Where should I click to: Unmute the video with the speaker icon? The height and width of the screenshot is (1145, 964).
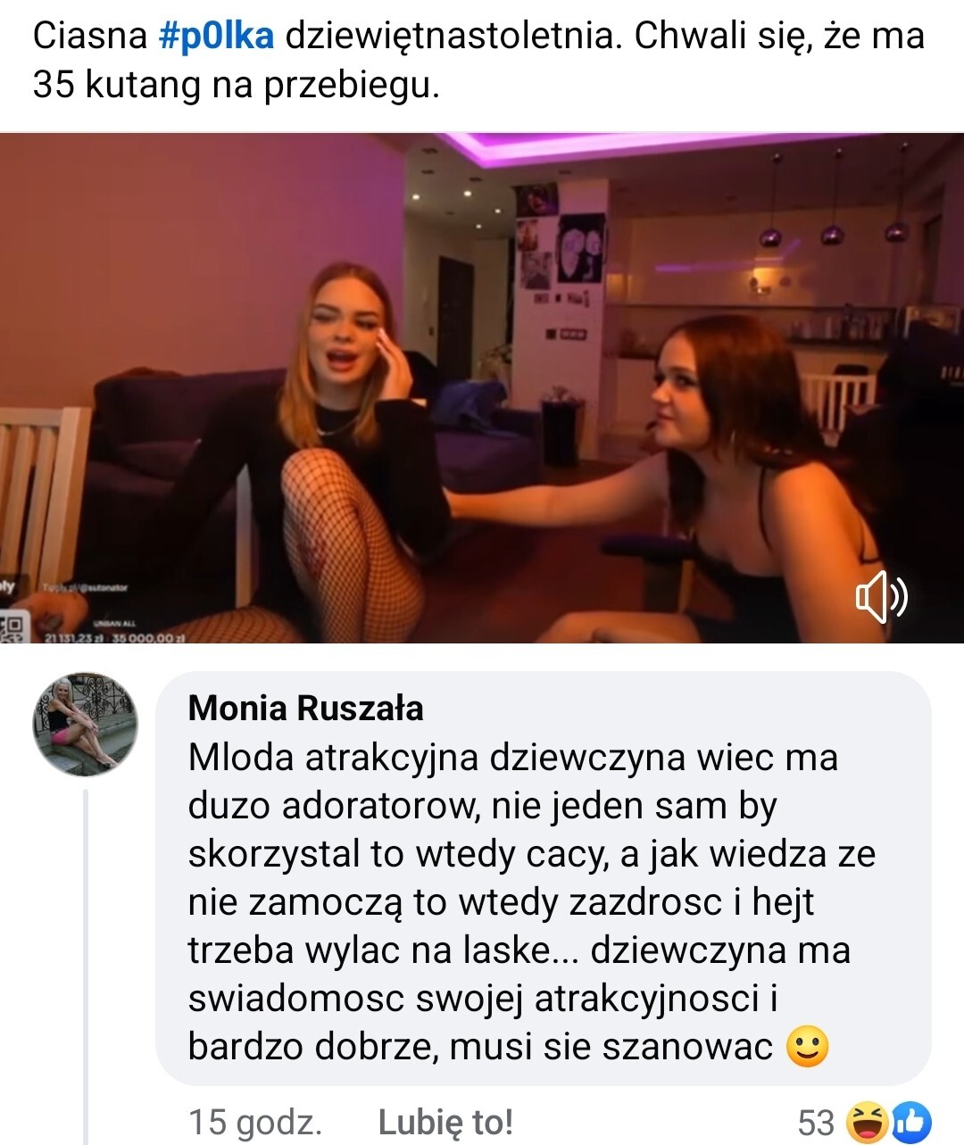point(881,597)
